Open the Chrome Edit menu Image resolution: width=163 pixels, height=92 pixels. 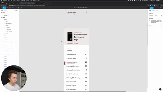point(11,1)
